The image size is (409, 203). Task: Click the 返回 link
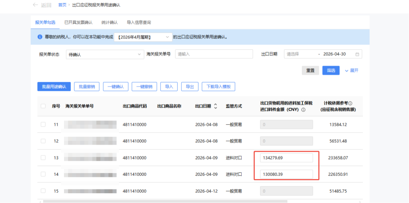(46, 5)
